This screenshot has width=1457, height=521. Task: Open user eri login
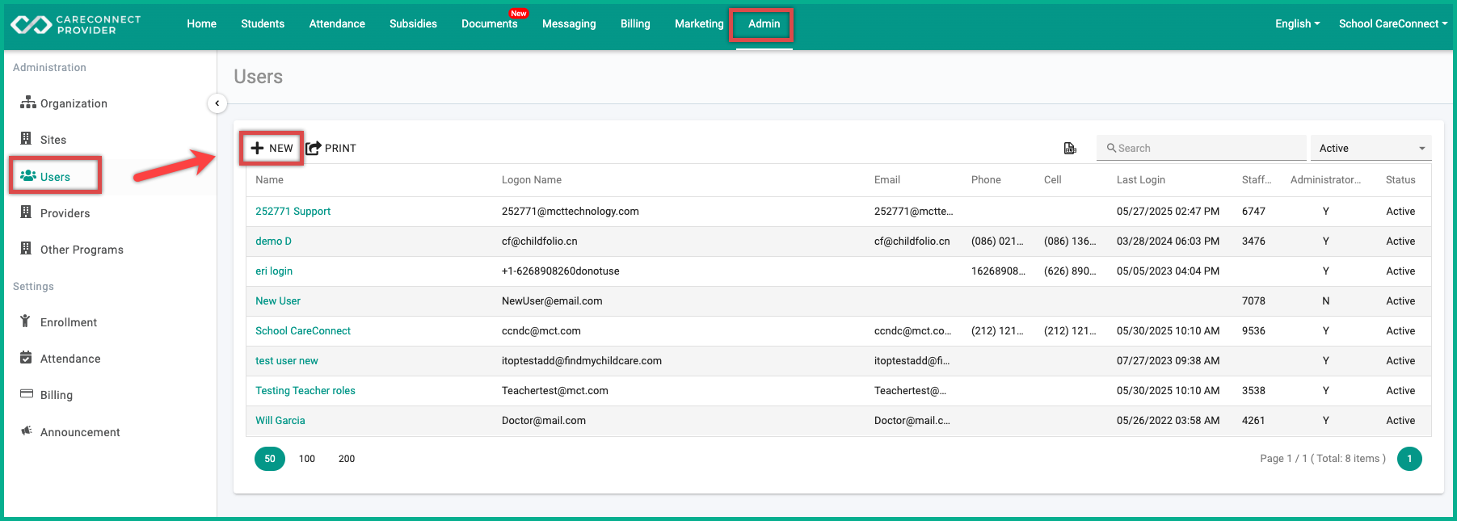pyautogui.click(x=274, y=271)
